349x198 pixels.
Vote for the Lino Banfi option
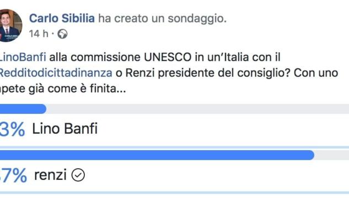point(65,129)
